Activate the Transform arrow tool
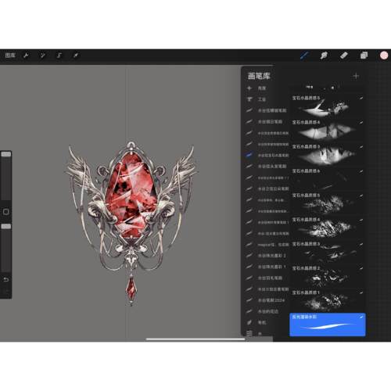Image resolution: width=391 pixels, height=391 pixels. coord(76,56)
